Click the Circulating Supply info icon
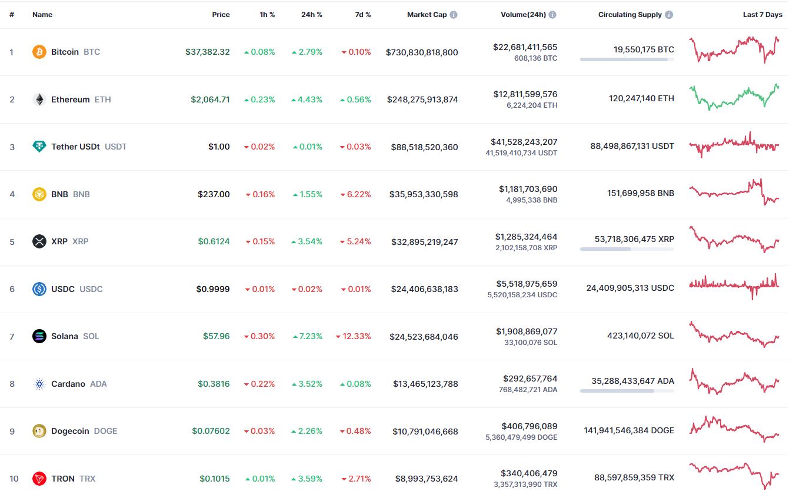 (670, 15)
